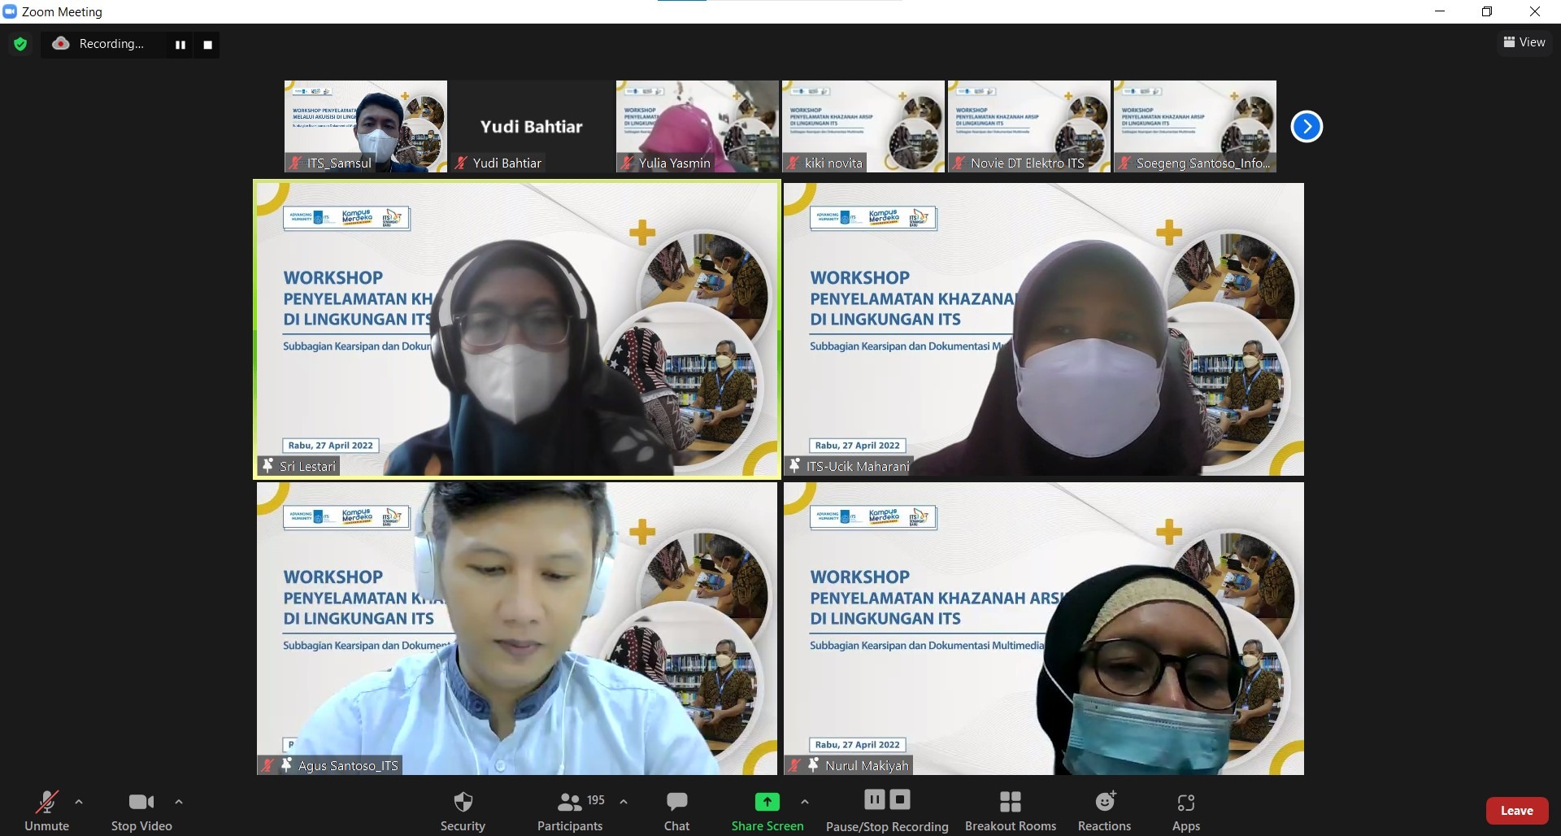The width and height of the screenshot is (1561, 836).
Task: Pause the recording in the top bar
Action: pyautogui.click(x=180, y=45)
